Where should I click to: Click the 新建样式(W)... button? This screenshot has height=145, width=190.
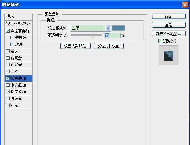click(x=168, y=33)
